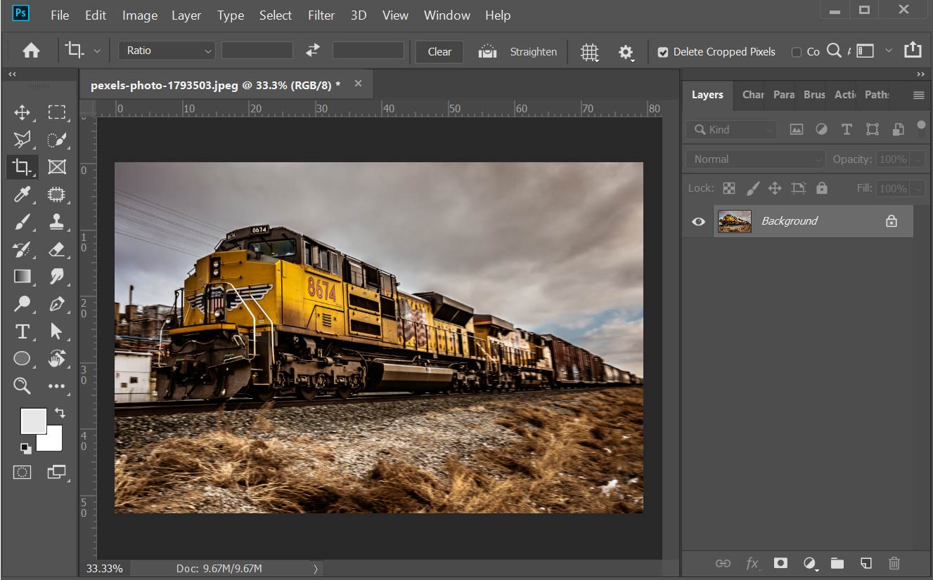Click the foreground color swatch
The image size is (933, 580).
point(33,421)
